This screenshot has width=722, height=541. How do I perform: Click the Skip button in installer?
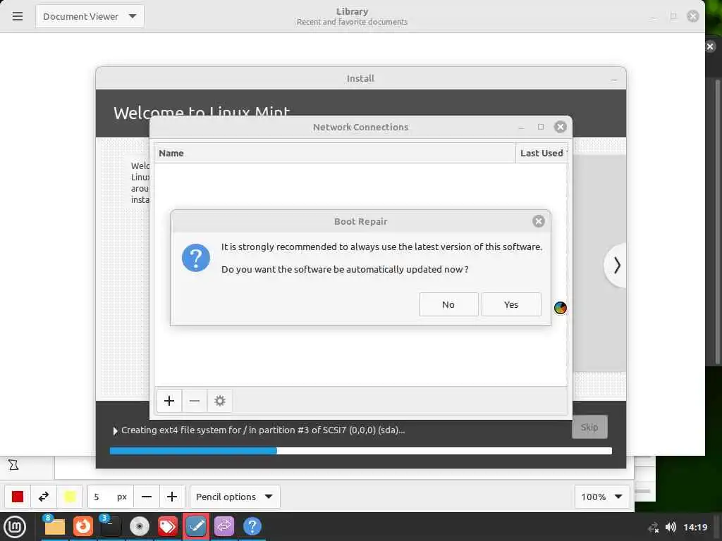tap(589, 428)
